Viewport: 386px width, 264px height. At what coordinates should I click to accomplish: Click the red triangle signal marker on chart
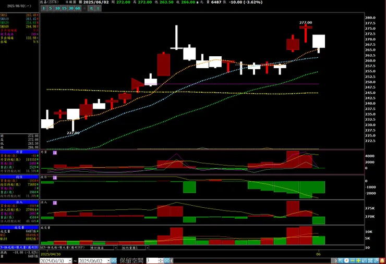tap(137, 84)
